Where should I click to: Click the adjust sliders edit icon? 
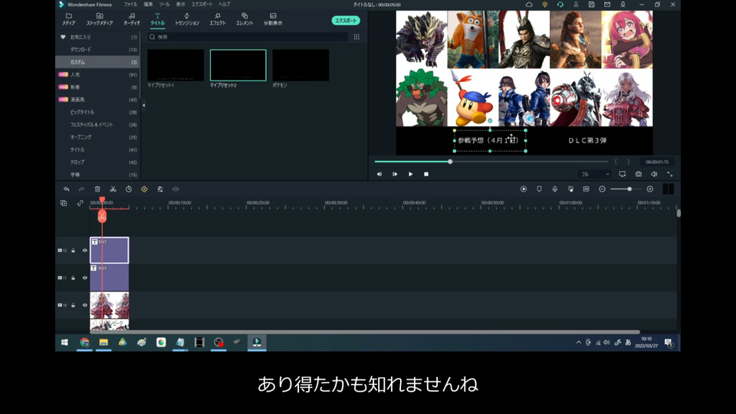tap(160, 189)
